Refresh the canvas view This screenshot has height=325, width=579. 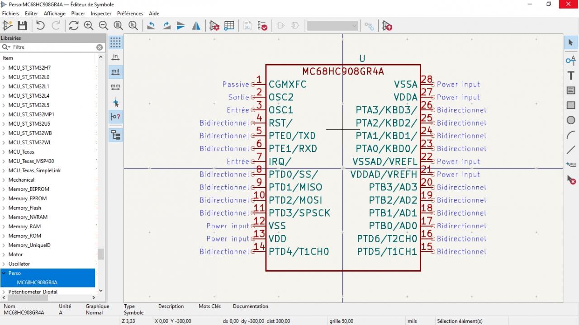point(74,26)
